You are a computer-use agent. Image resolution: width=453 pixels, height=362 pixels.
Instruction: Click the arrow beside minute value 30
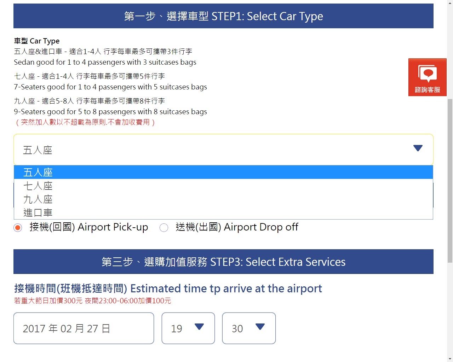click(x=260, y=327)
